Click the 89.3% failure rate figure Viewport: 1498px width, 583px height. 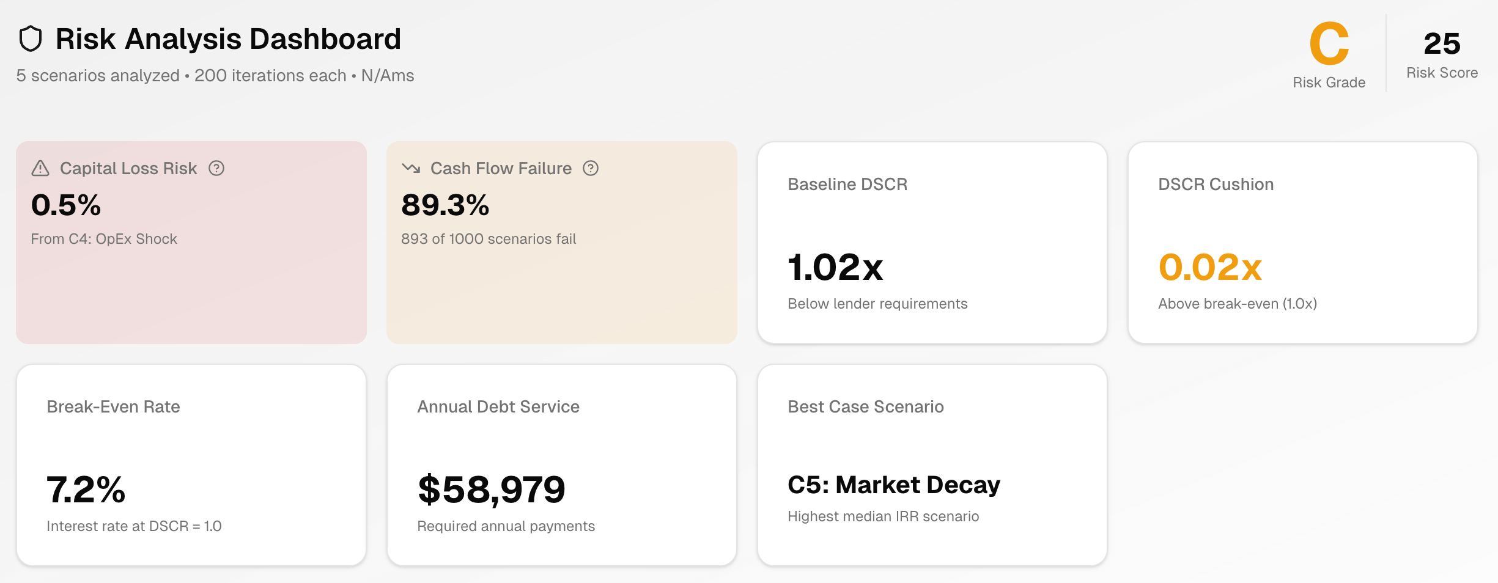pos(445,206)
